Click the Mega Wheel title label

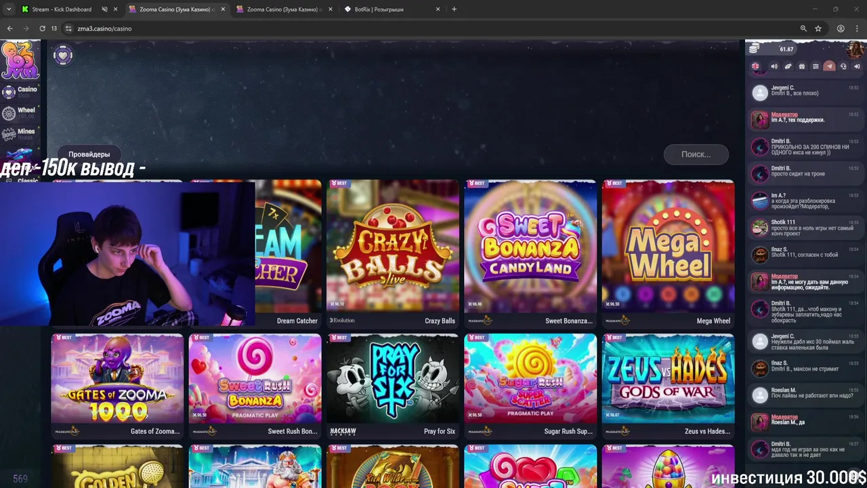click(713, 321)
